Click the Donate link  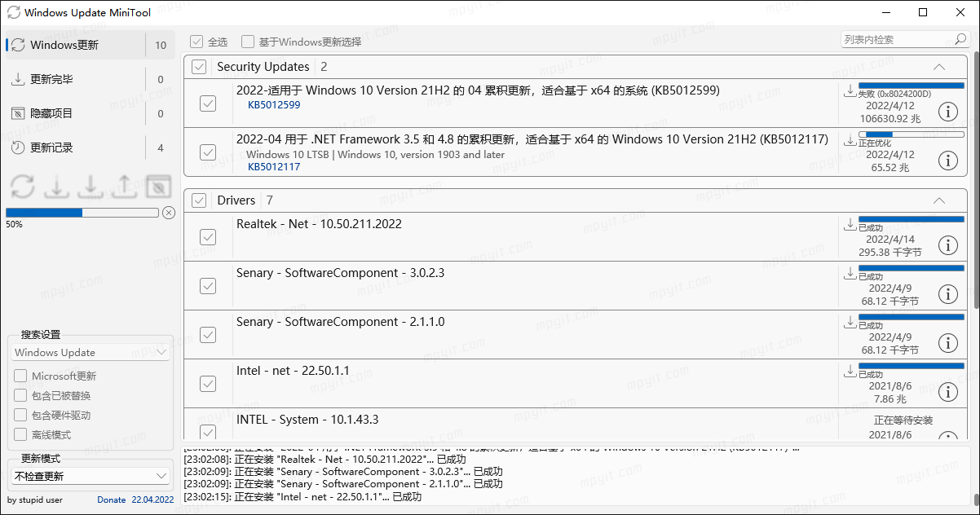(112, 500)
